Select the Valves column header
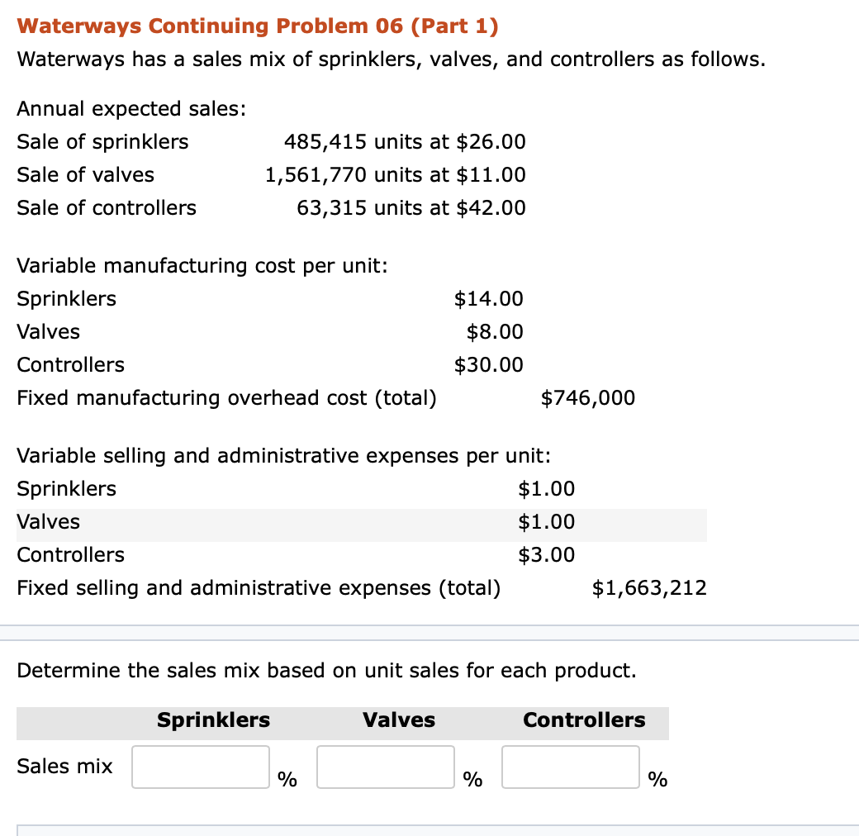Image resolution: width=859 pixels, height=836 pixels. 398,720
